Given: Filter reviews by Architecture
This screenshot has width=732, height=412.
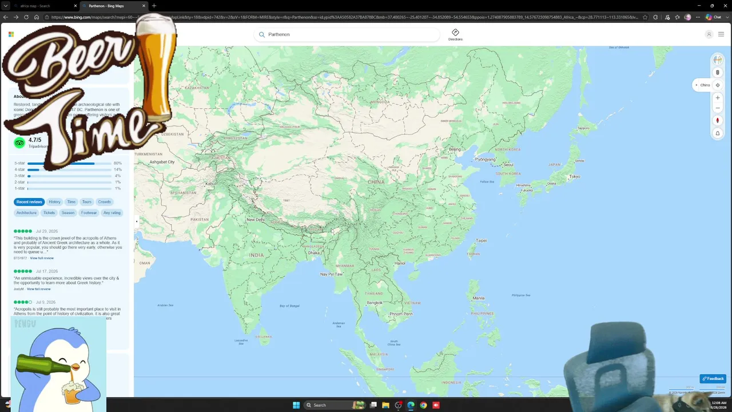Looking at the screenshot, I should [x=26, y=213].
